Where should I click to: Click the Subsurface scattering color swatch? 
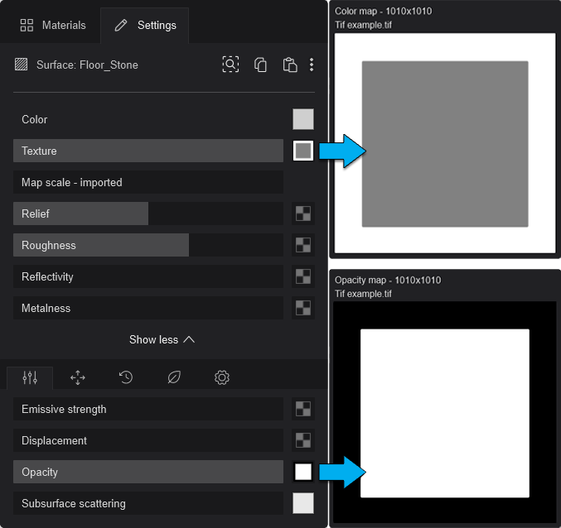[x=303, y=503]
